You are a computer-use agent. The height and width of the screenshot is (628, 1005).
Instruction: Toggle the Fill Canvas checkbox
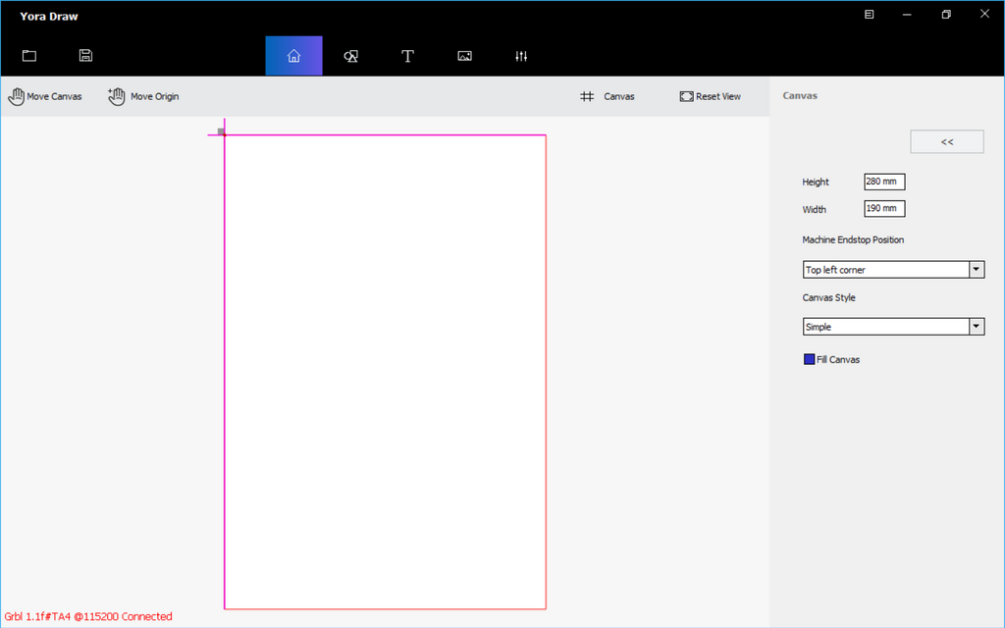click(x=810, y=360)
